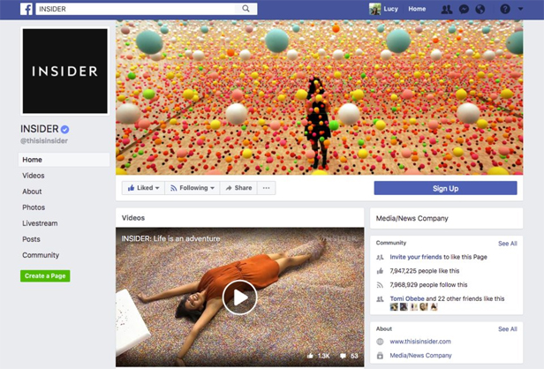The image size is (544, 369).
Task: Open the Following dropdown button
Action: click(193, 188)
